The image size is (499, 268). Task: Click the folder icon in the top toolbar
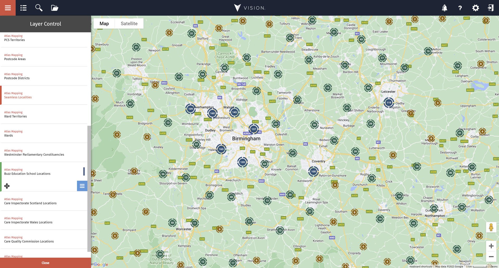[54, 8]
